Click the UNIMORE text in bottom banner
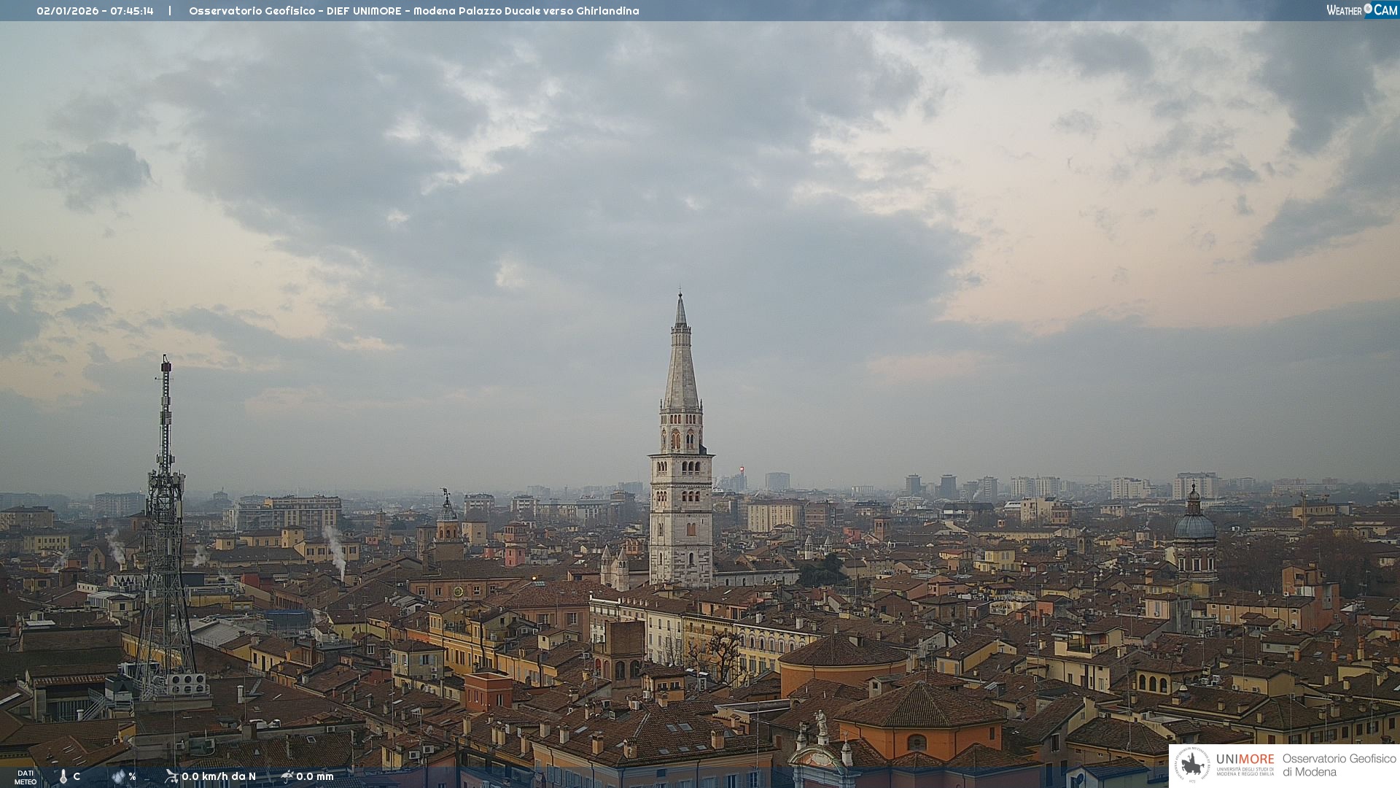 tap(1245, 760)
